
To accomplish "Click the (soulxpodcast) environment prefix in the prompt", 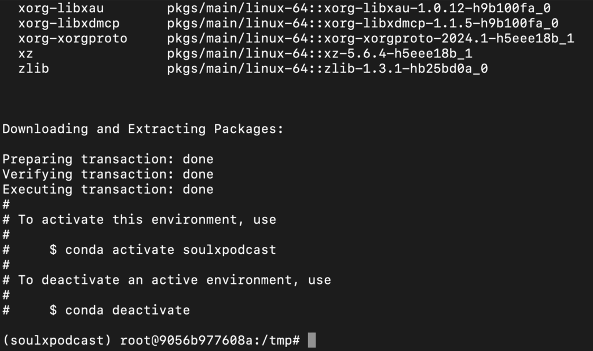I will click(57, 340).
